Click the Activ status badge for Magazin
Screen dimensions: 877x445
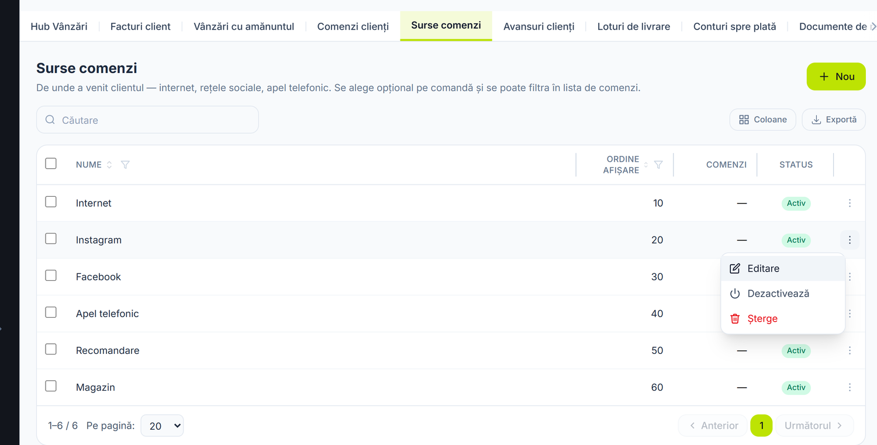(796, 387)
